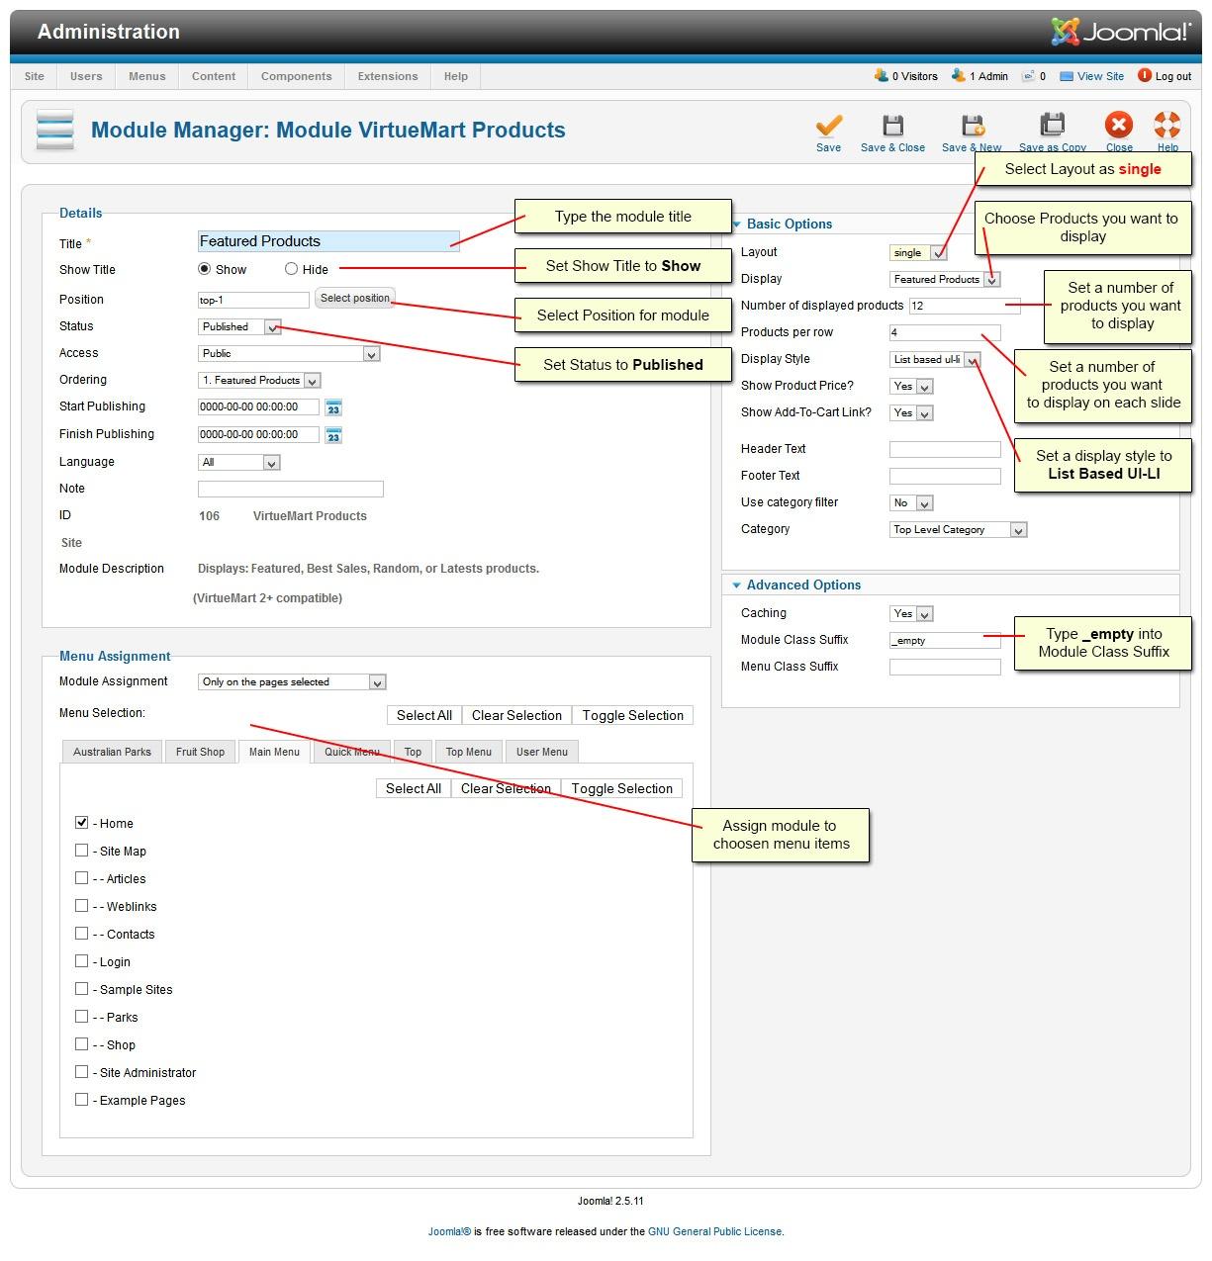Check the Shop menu item checkbox
1212x1261 pixels.
(82, 1043)
